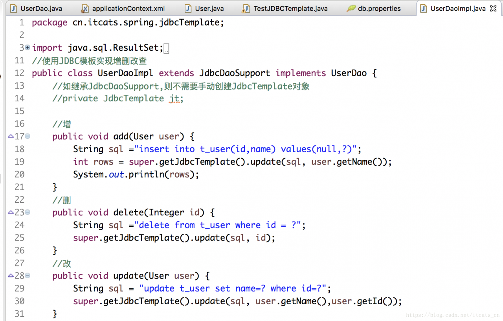Click line number 20 in the gutter
This screenshot has width=503, height=321.
coord(19,174)
